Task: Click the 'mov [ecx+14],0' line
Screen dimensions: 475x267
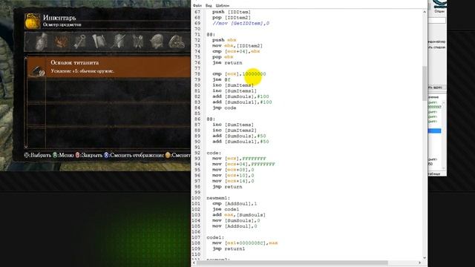Action: [233, 181]
